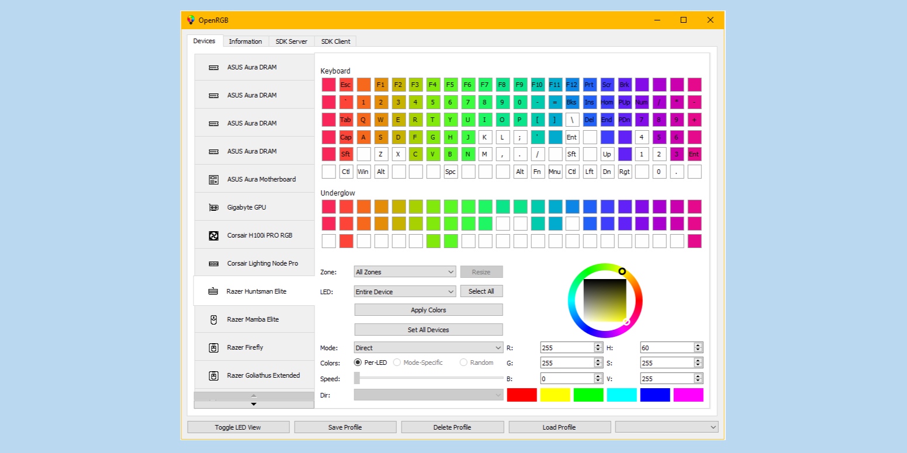Select the Razer Goliathus Extended icon
Viewport: 907px width, 453px height.
(214, 375)
